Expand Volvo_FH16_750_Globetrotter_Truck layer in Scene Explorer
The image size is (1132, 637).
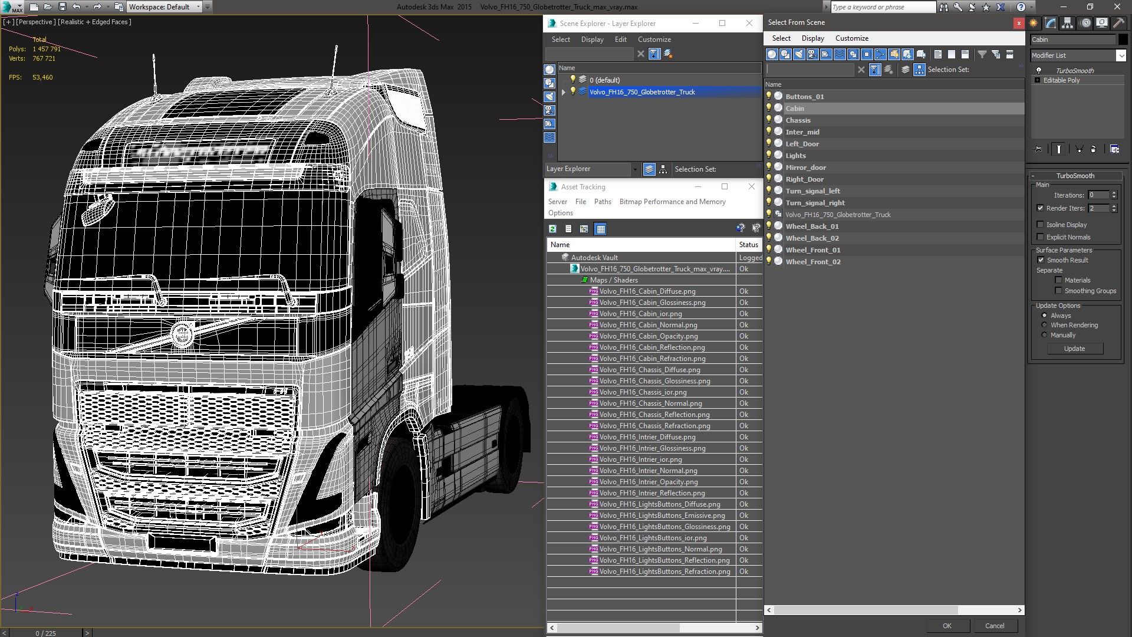pos(564,92)
